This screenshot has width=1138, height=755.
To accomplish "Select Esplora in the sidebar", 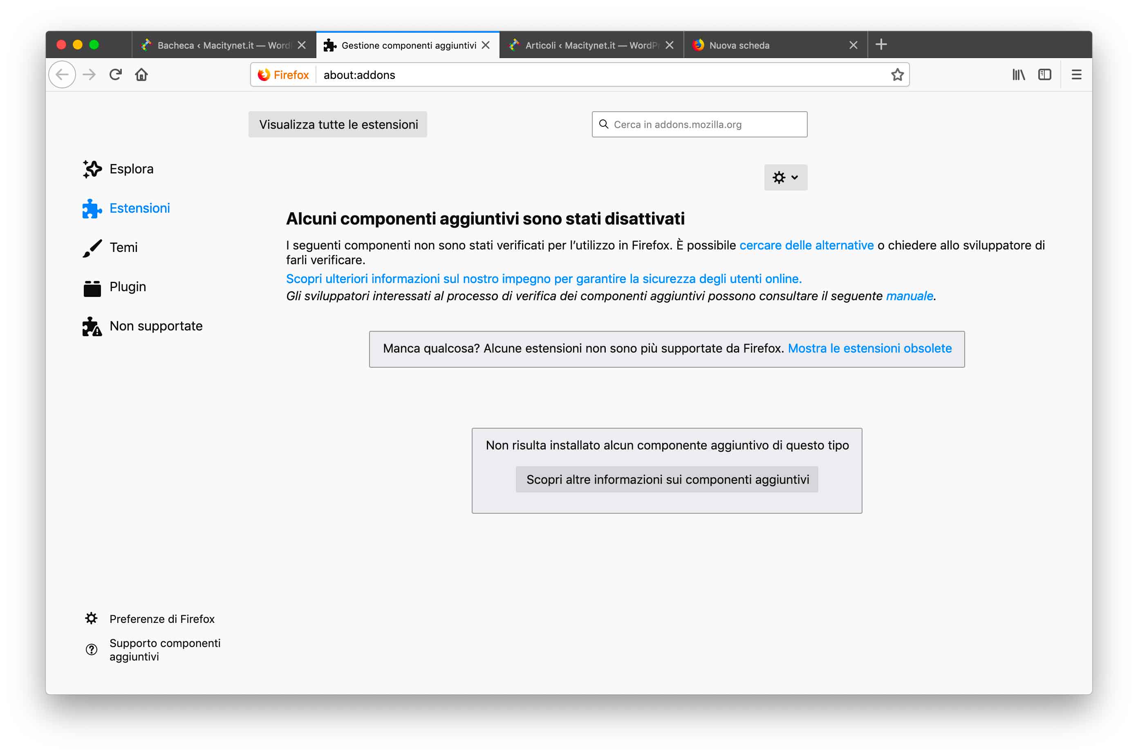I will pyautogui.click(x=131, y=169).
